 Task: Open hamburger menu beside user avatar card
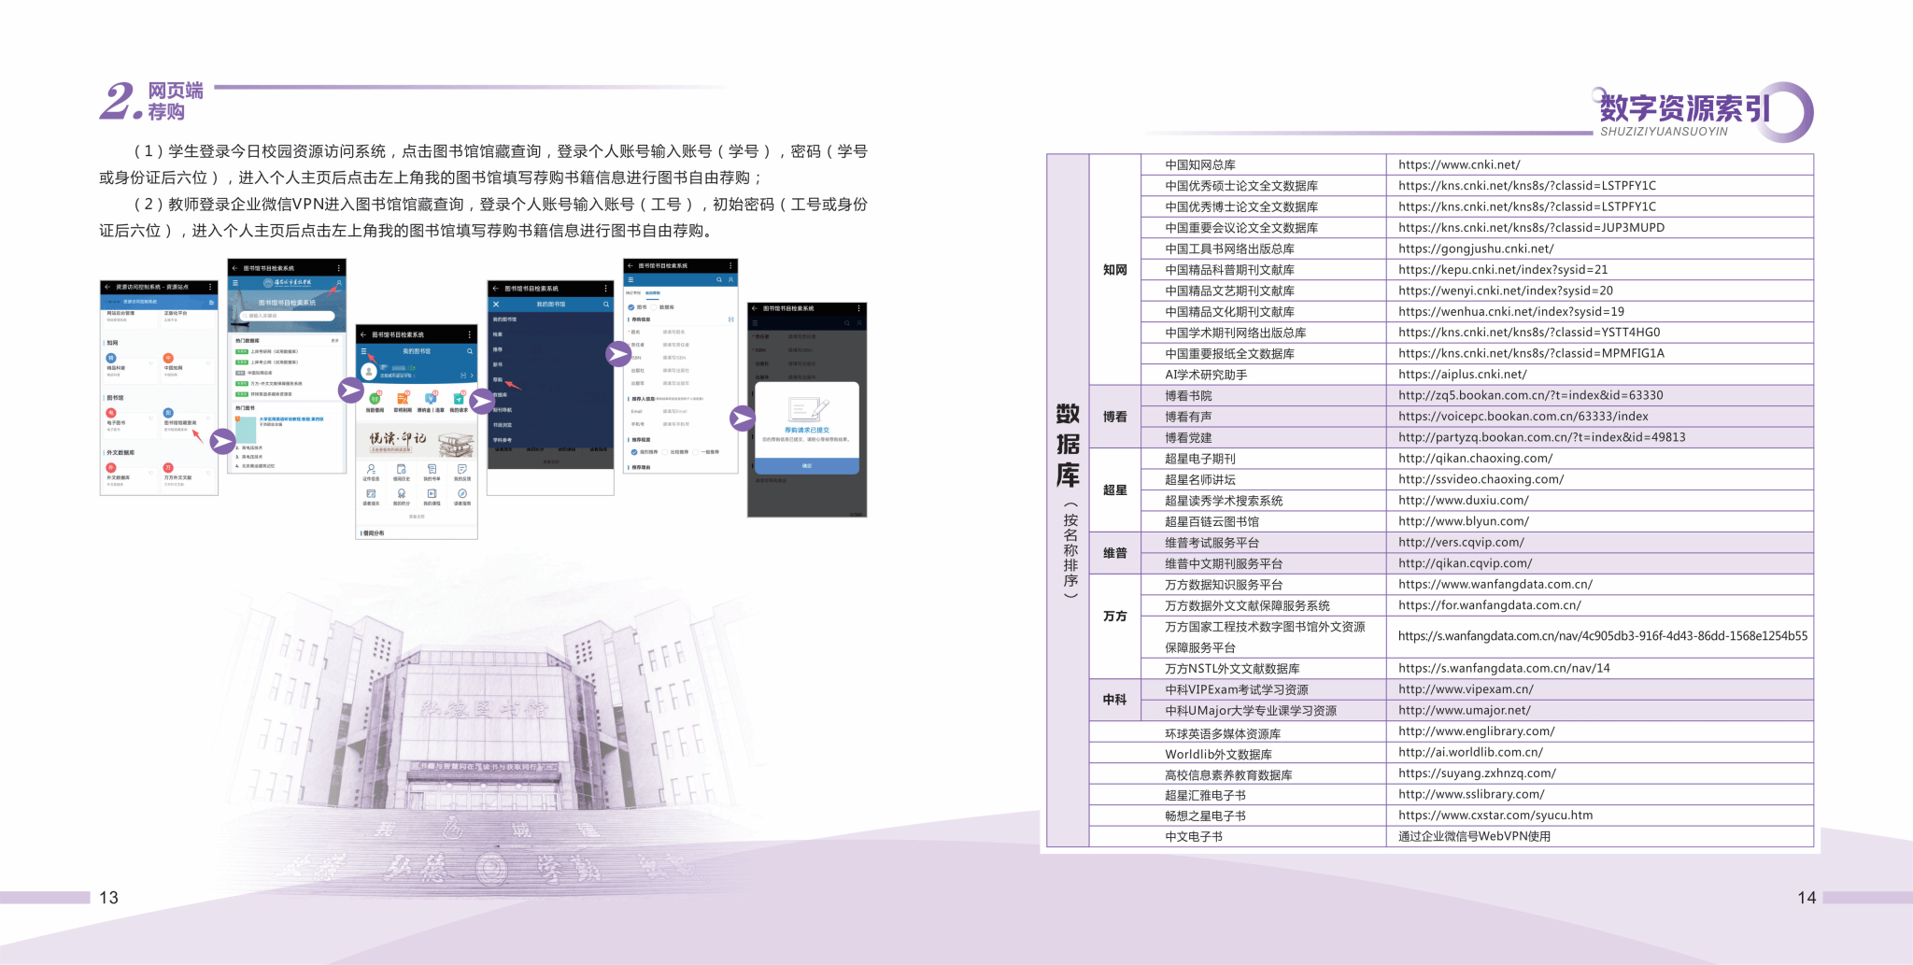click(x=363, y=351)
